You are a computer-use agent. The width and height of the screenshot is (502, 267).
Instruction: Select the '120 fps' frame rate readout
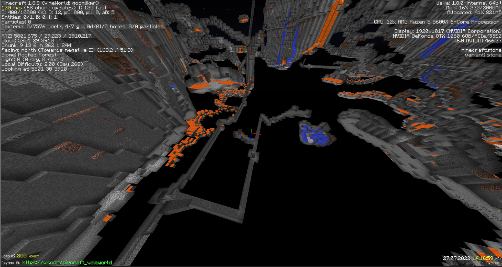[12, 8]
